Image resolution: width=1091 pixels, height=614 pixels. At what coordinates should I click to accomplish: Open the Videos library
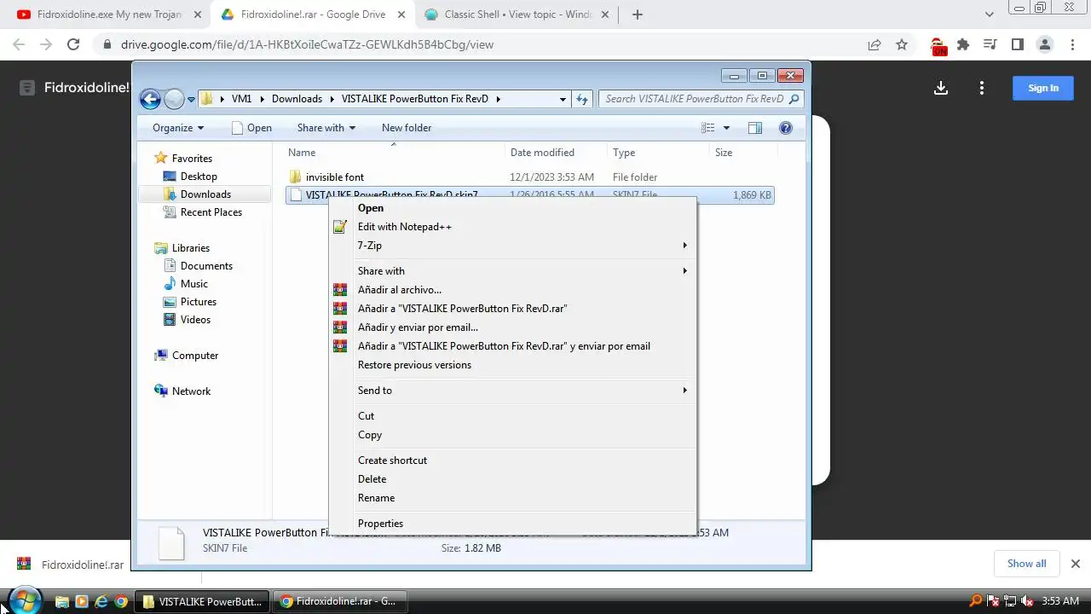195,320
